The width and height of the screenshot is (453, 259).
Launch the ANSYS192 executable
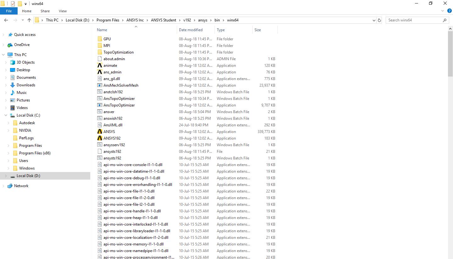point(112,138)
